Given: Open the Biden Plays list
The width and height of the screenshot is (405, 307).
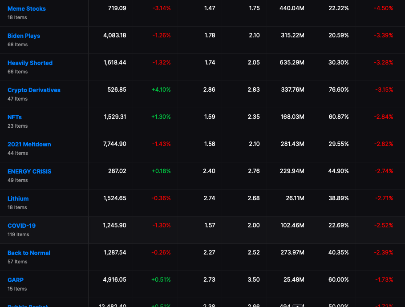Looking at the screenshot, I should point(24,36).
